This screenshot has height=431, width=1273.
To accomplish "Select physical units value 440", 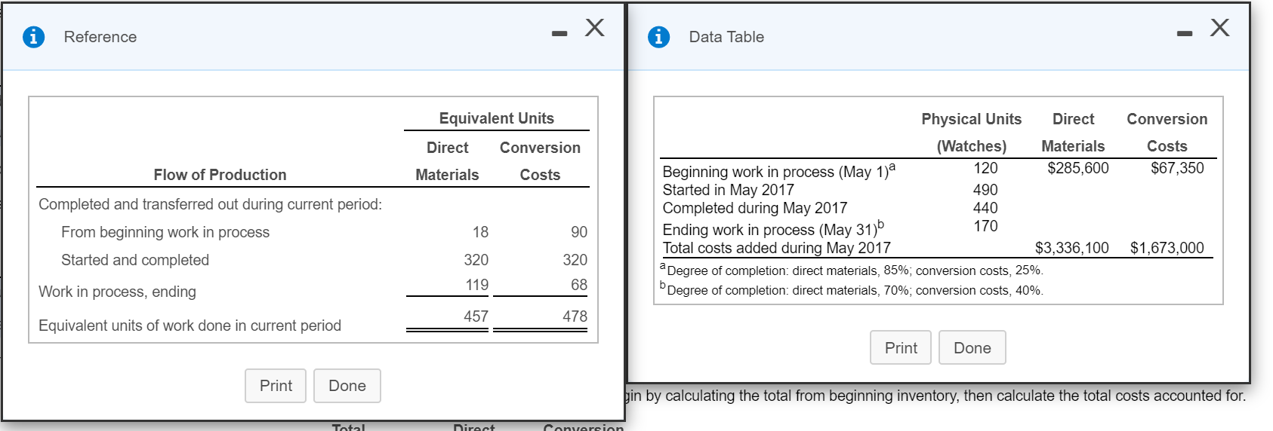I will click(985, 208).
